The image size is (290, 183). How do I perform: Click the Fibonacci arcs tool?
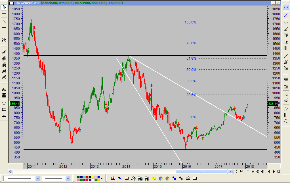pyautogui.click(x=286, y=23)
